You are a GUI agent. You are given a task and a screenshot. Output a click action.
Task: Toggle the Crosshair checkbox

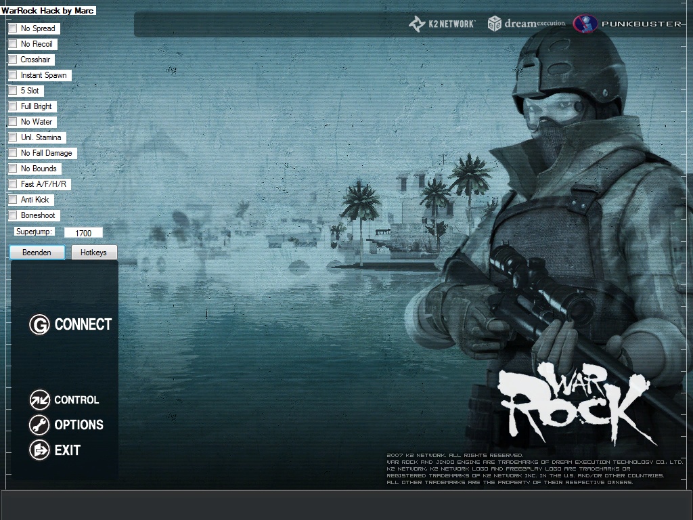13,60
